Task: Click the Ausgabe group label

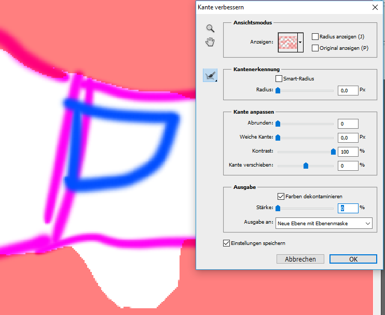Action: 244,187
